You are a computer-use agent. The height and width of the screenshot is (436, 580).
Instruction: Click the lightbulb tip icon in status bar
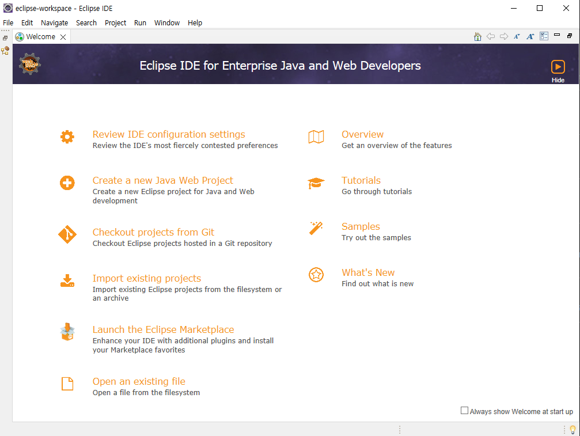pos(573,430)
